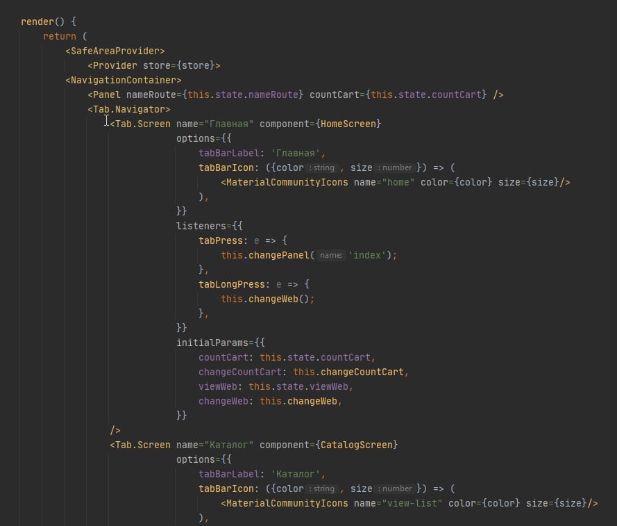Click changeCountCart property in initialParams
This screenshot has height=526, width=617.
click(x=240, y=372)
